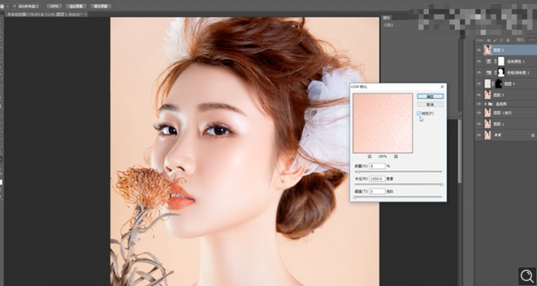Click the 阈值 threshold slider handle
The width and height of the screenshot is (537, 286).
click(354, 198)
